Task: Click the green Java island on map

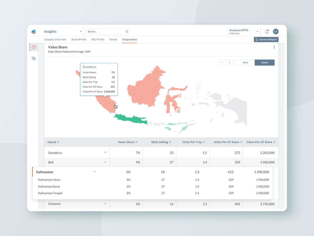Action: (131, 119)
